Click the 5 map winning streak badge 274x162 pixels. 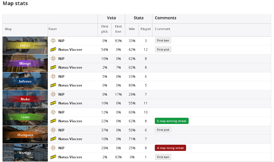[x=172, y=121]
